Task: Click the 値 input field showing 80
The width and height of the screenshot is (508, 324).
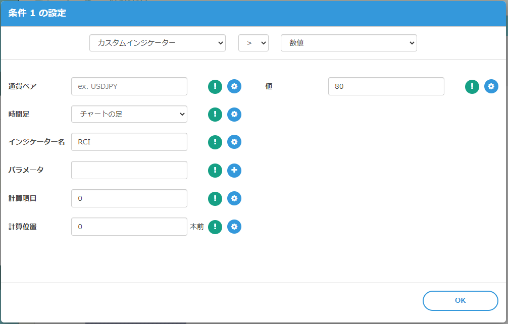Action: (386, 86)
